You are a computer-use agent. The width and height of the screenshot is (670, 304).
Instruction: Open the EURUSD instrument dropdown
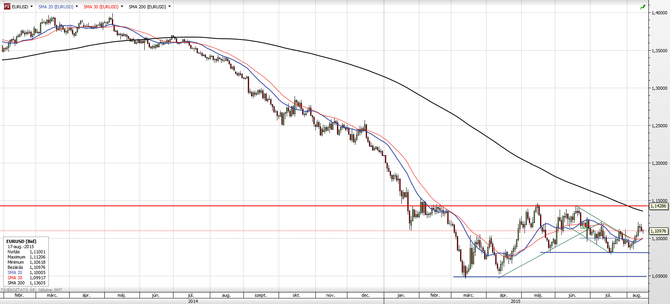[32, 7]
